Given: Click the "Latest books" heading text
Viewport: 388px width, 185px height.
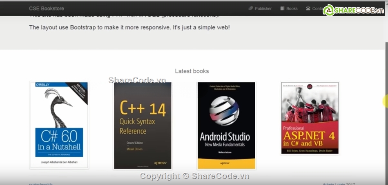Looking at the screenshot, I should [x=192, y=71].
